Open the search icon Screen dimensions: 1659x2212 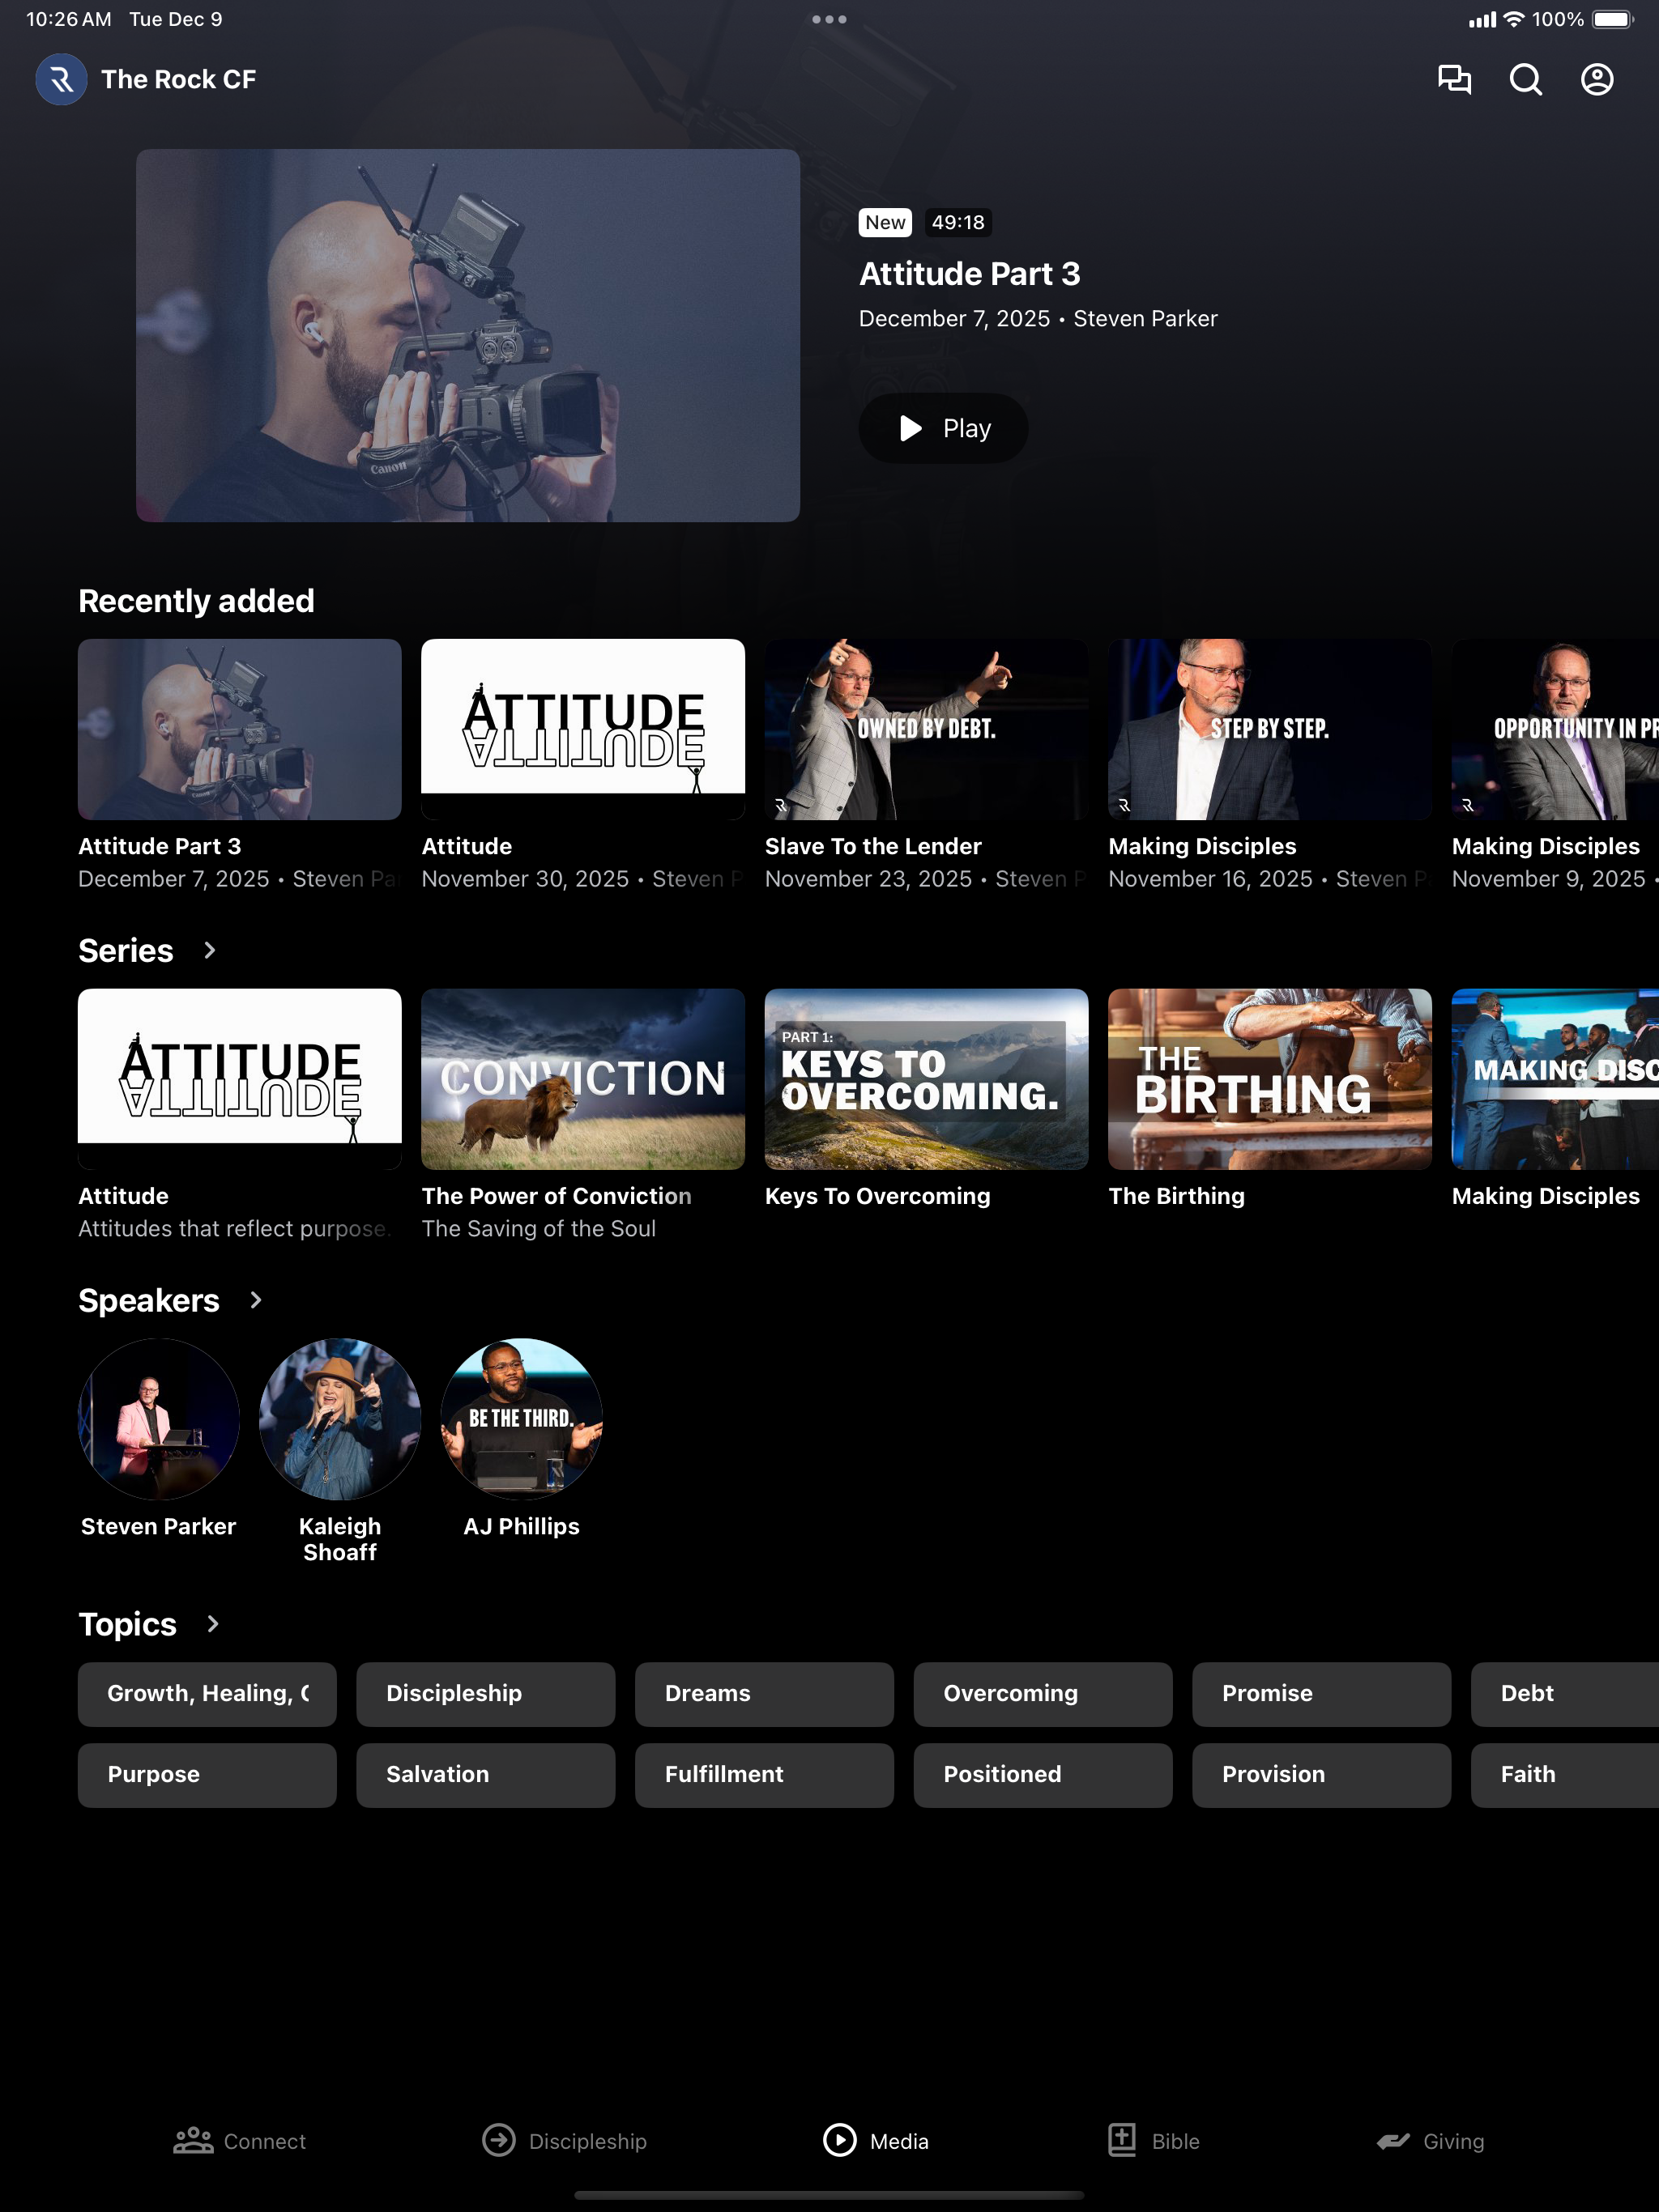click(x=1525, y=80)
